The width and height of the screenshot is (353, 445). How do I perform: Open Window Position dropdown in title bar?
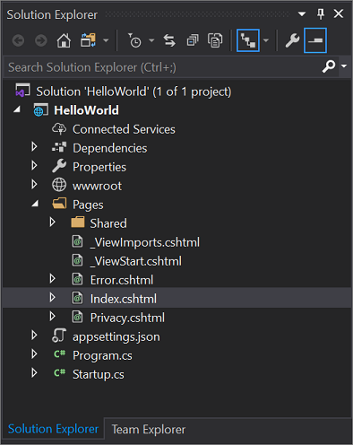[x=302, y=14]
